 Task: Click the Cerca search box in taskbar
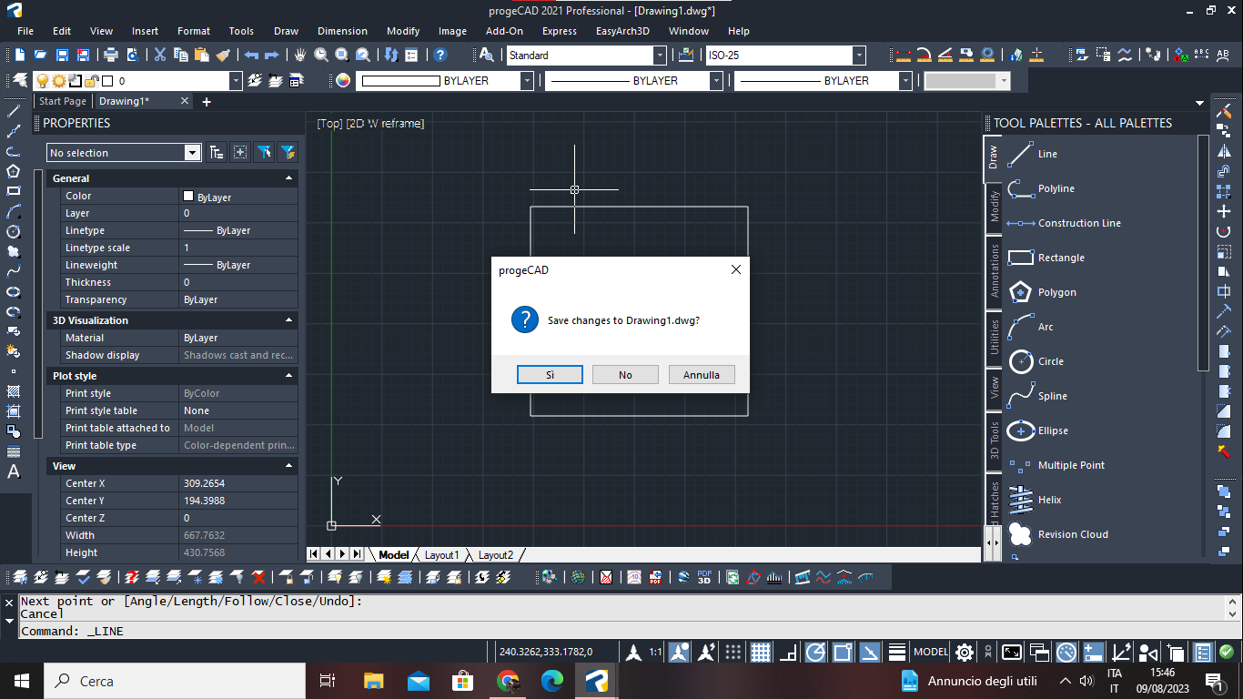[175, 681]
